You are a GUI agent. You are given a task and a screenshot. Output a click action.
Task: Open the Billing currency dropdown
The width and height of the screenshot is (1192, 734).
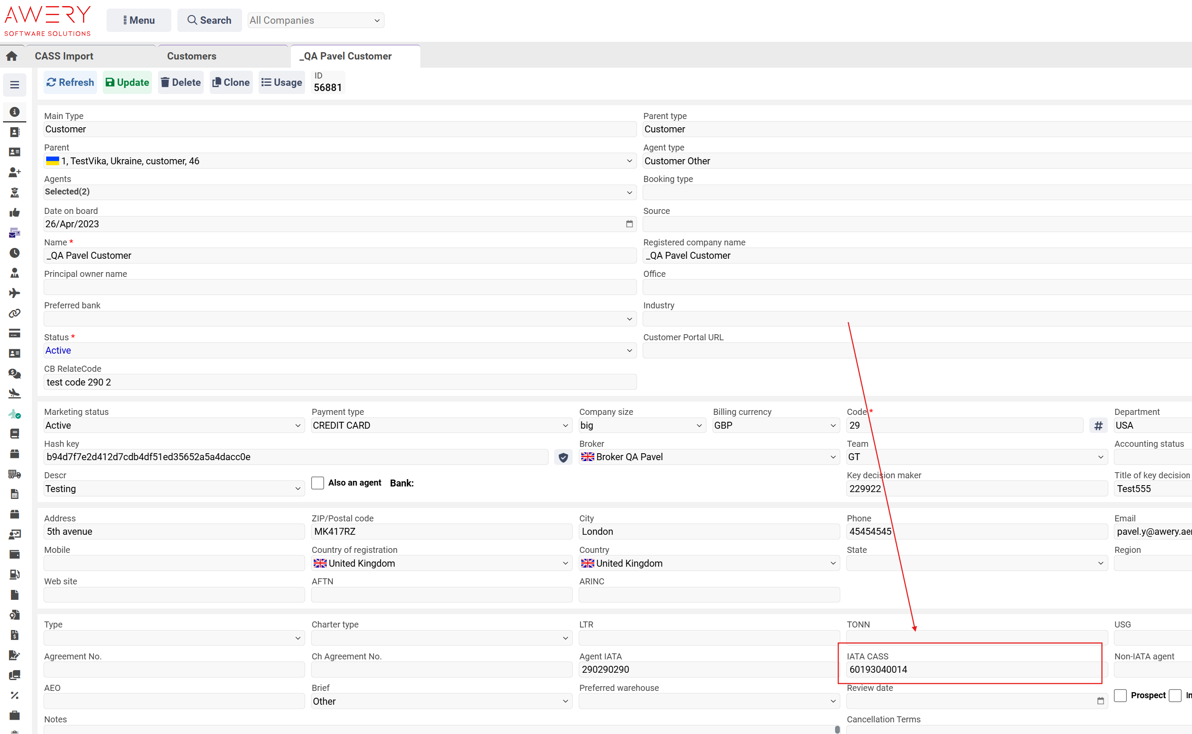click(x=776, y=426)
